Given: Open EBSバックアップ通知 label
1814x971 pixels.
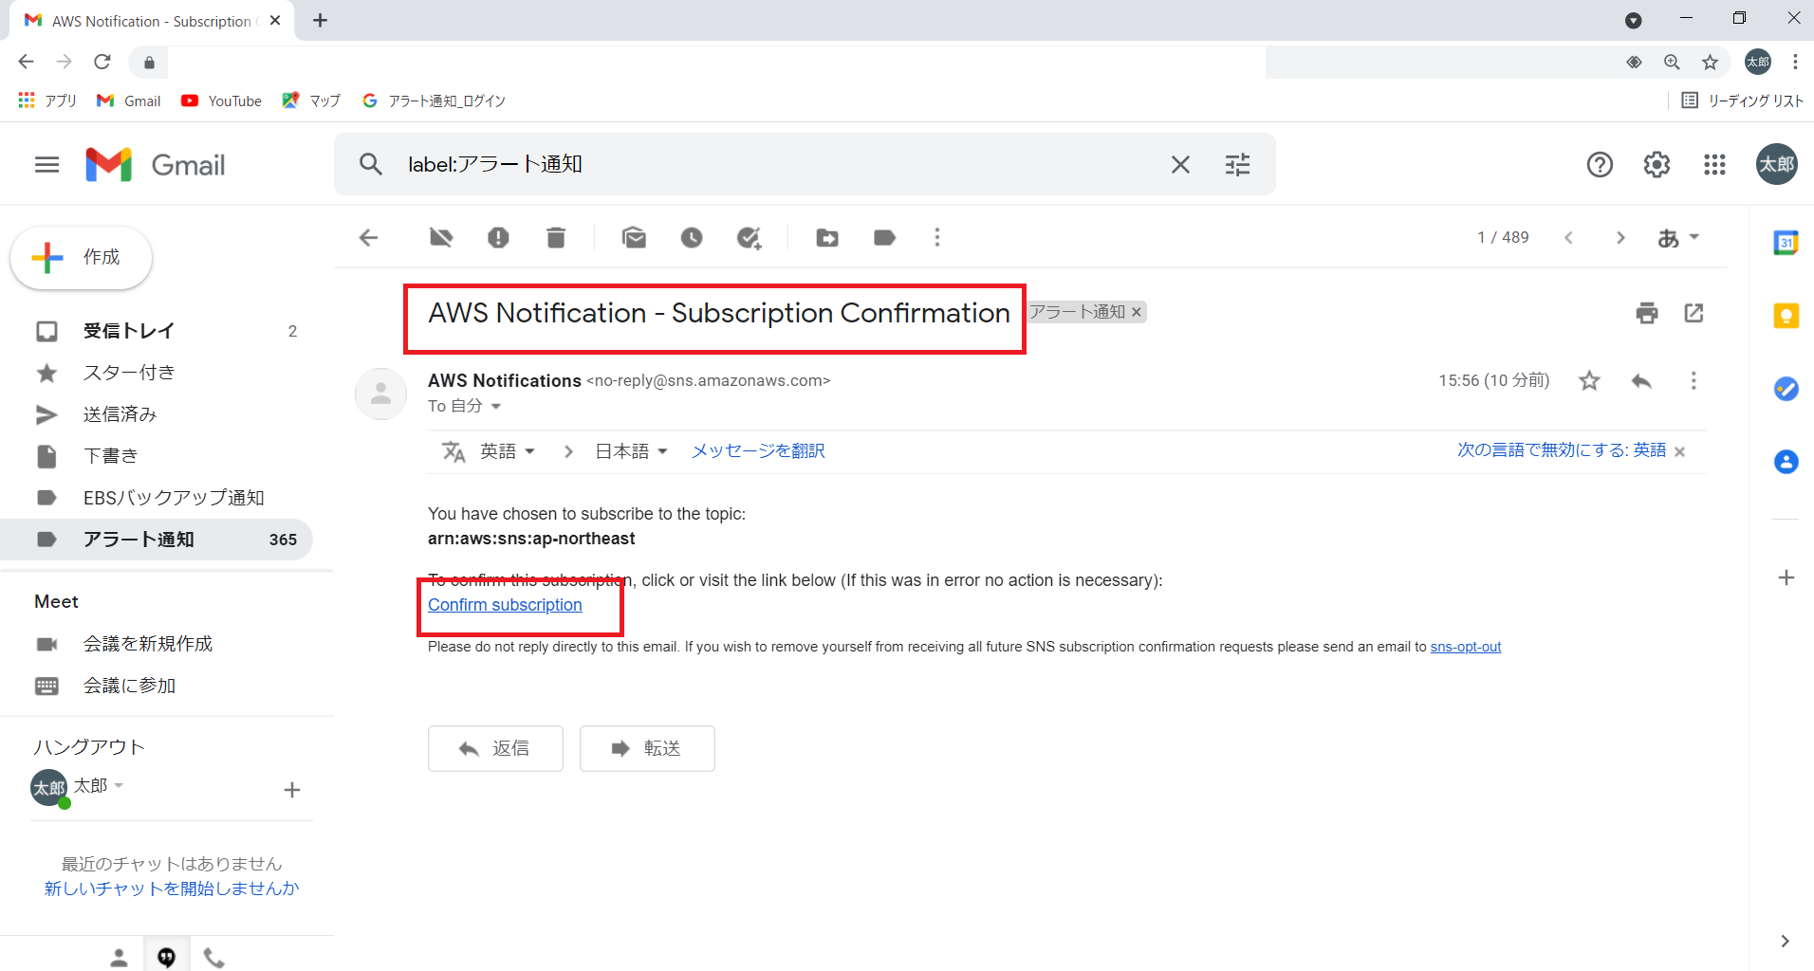Looking at the screenshot, I should pos(157,498).
